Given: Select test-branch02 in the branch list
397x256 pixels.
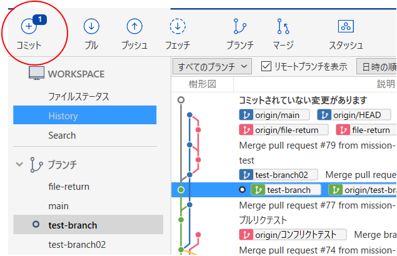Looking at the screenshot, I should click(x=77, y=244).
